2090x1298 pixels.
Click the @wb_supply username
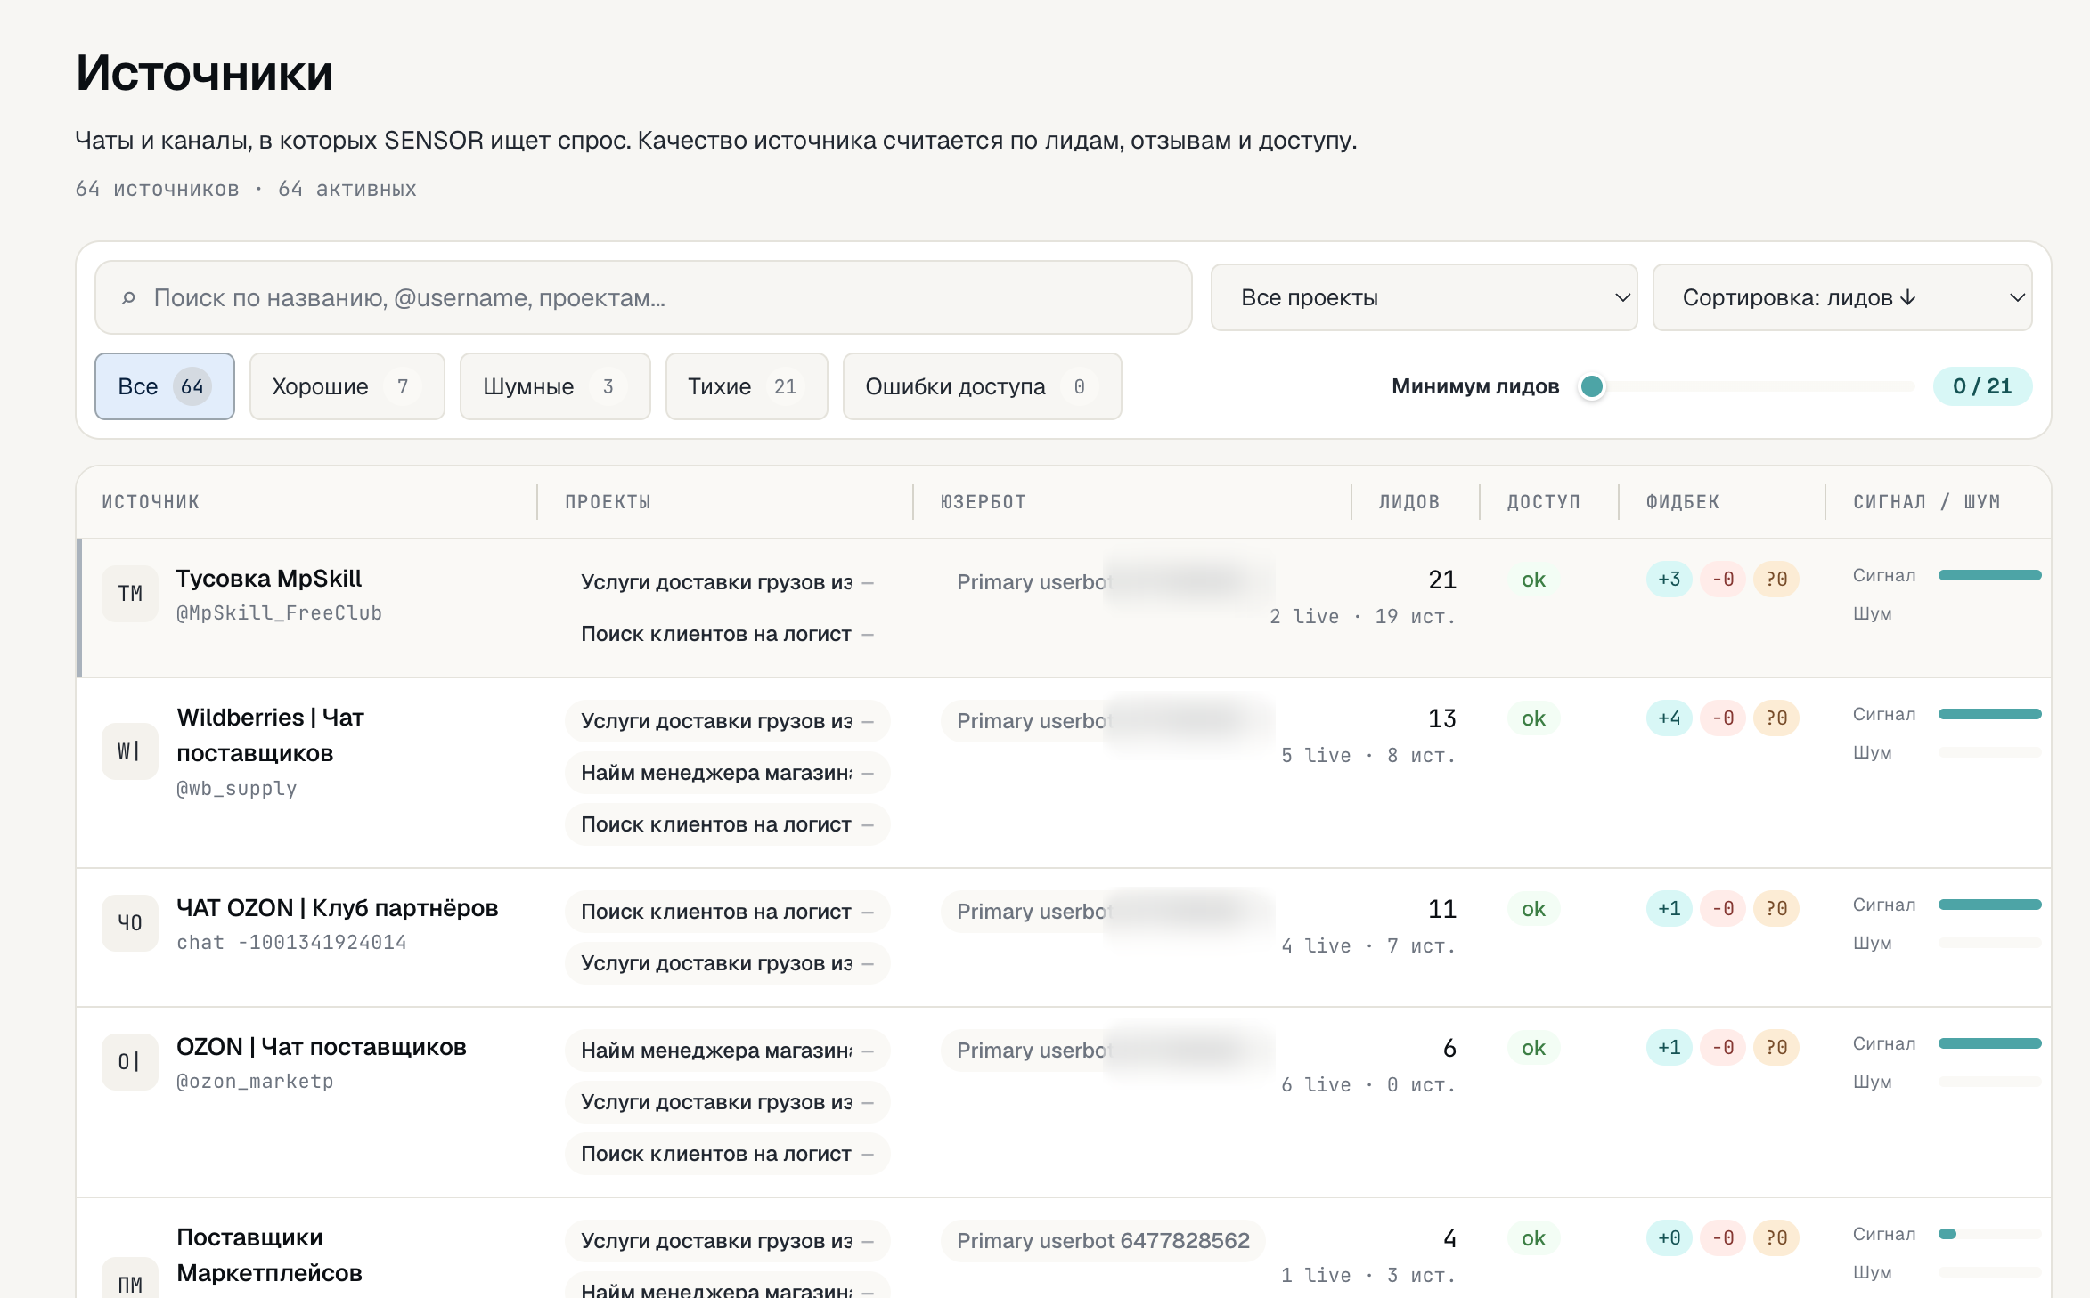tap(237, 789)
